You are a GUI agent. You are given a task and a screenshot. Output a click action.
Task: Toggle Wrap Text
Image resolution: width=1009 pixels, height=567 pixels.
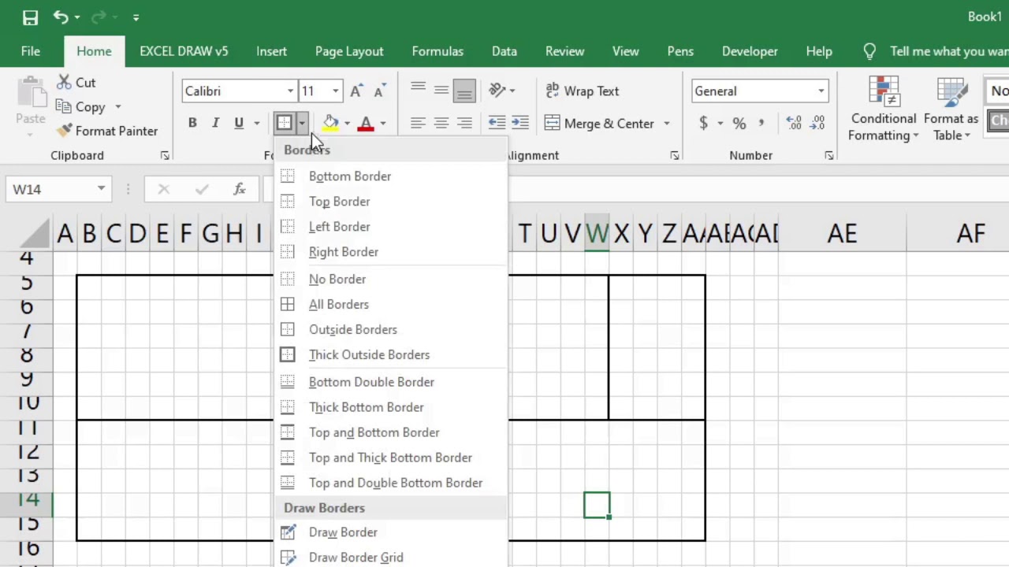click(583, 91)
